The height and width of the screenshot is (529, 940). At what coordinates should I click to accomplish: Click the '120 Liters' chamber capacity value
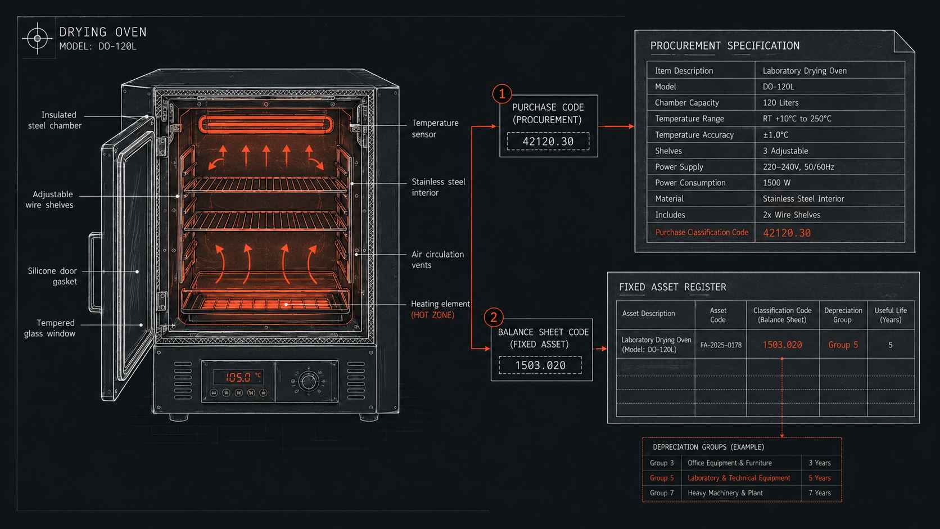780,102
